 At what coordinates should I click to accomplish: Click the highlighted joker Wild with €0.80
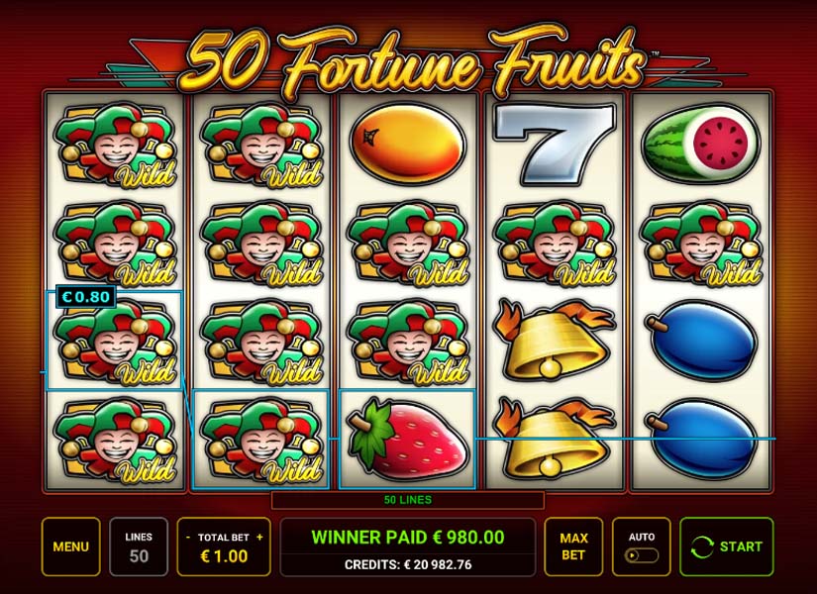coord(115,341)
